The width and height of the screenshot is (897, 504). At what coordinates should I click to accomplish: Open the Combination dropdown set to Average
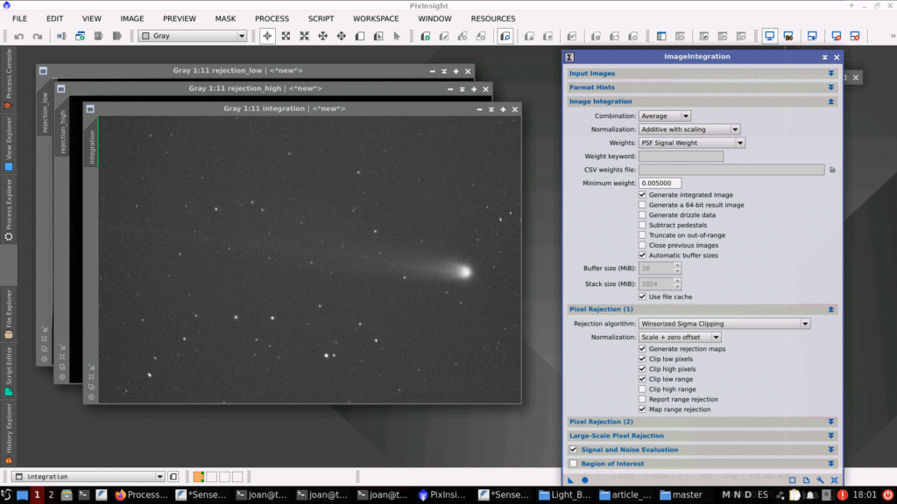[665, 115]
